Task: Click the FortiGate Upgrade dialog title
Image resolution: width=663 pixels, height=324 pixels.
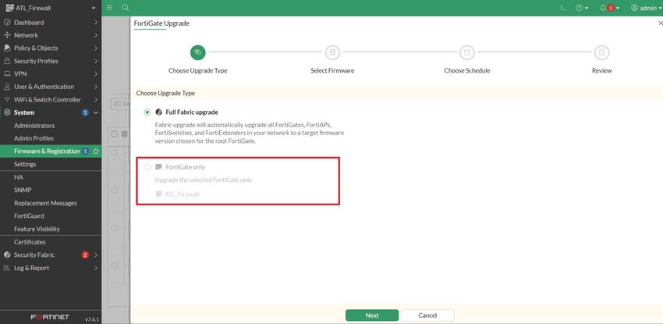Action: (x=161, y=23)
